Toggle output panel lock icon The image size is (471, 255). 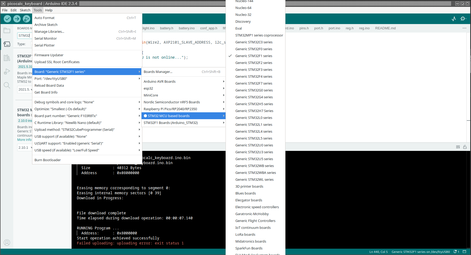point(465,147)
